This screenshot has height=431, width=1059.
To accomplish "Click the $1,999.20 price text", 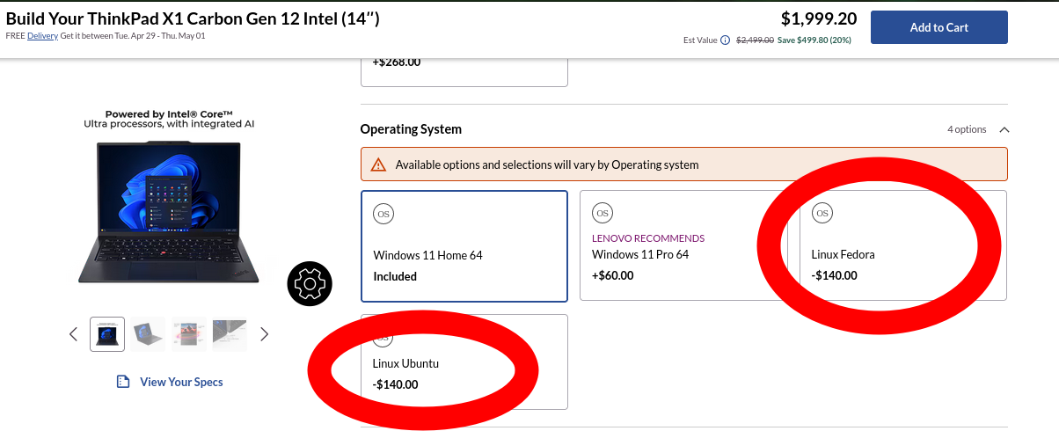I will pos(819,18).
